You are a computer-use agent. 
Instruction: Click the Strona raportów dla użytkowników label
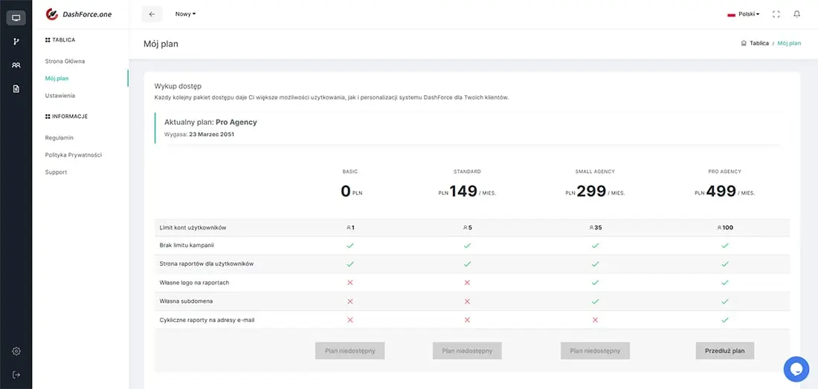click(206, 264)
